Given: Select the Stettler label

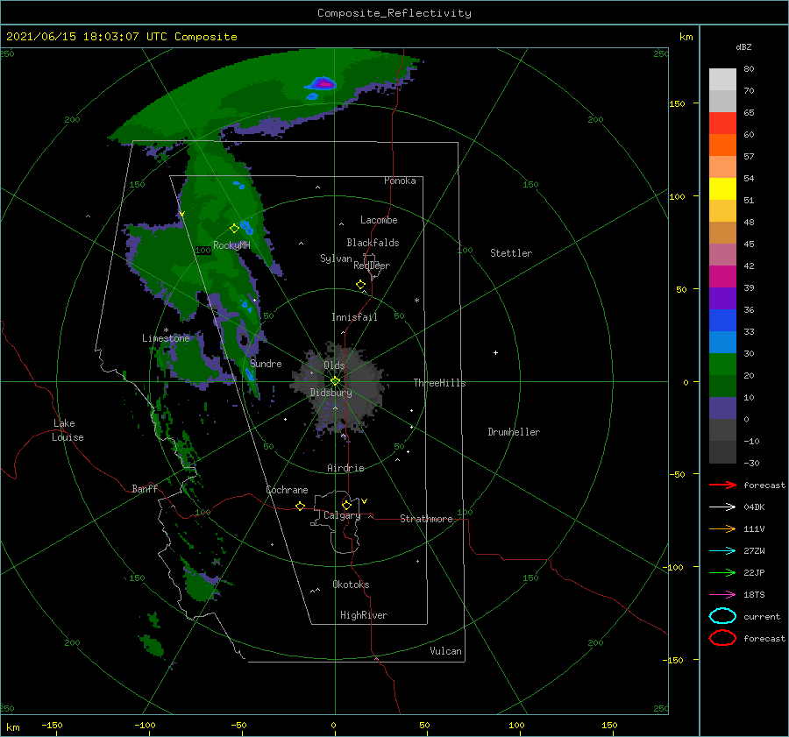Looking at the screenshot, I should coord(511,253).
